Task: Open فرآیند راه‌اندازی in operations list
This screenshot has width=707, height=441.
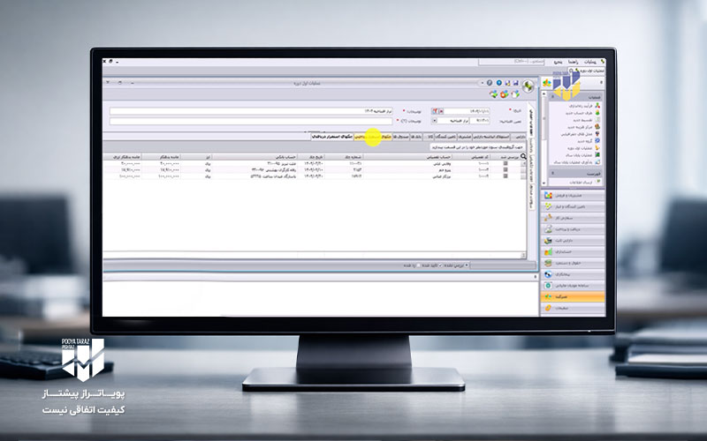Action: point(582,105)
